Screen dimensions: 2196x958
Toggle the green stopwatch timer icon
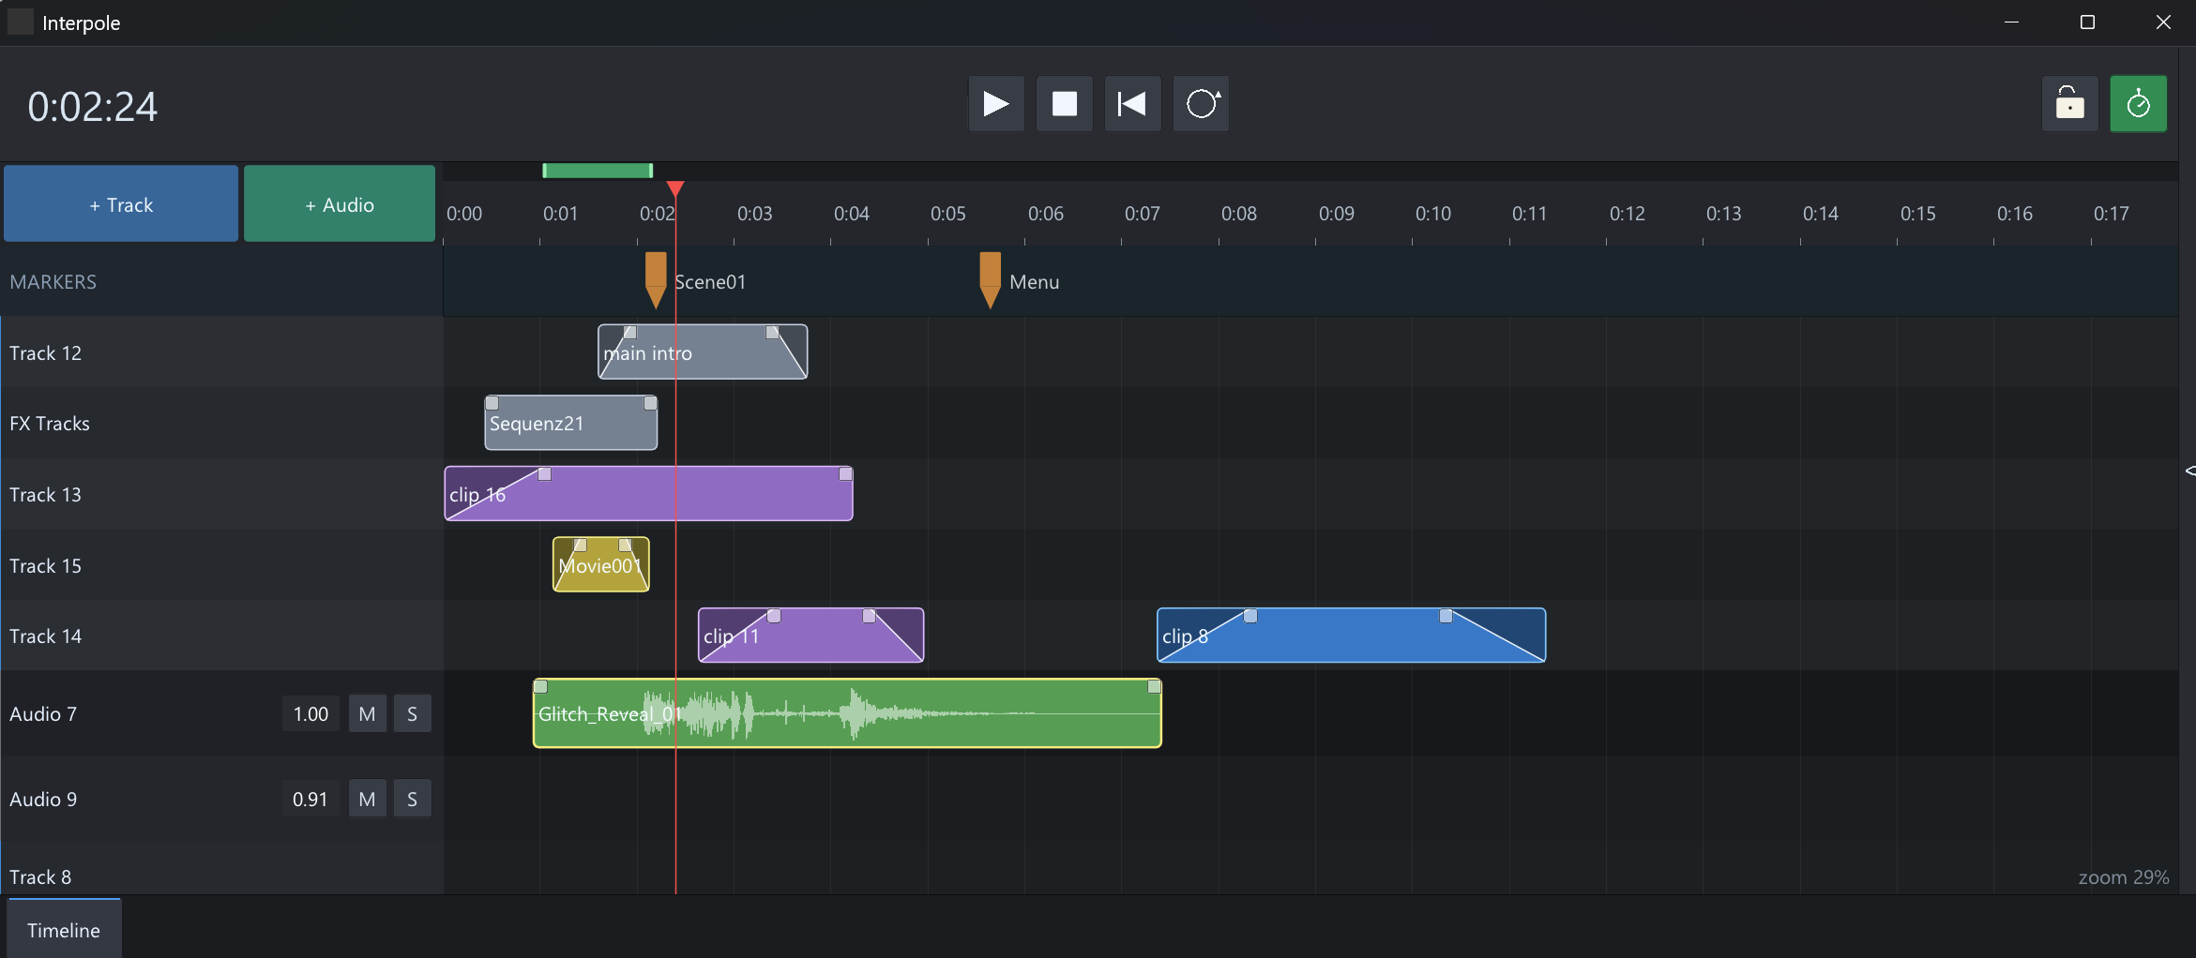point(2138,104)
